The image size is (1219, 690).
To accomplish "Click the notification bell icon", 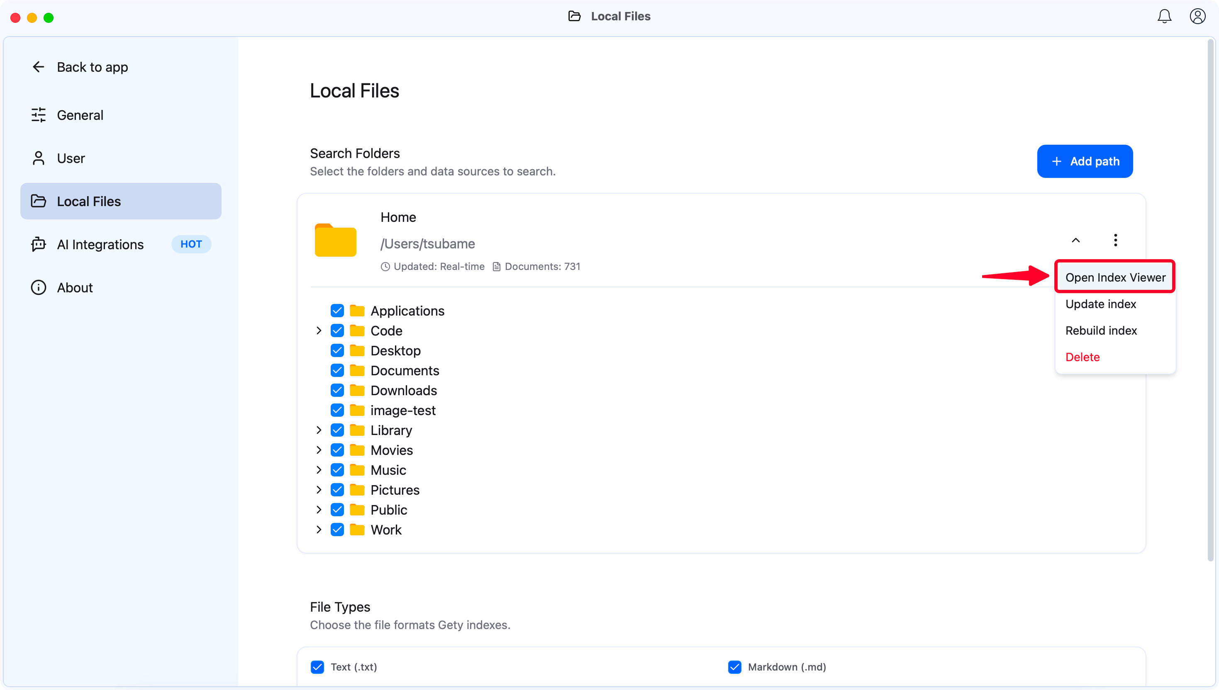I will 1164,17.
